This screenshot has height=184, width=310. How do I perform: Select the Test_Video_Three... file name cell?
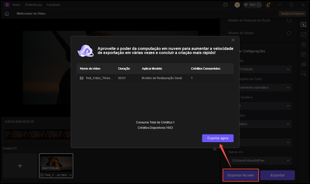[x=99, y=78]
